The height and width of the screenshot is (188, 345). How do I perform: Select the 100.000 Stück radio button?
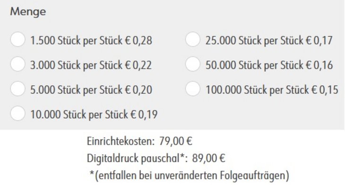click(193, 89)
